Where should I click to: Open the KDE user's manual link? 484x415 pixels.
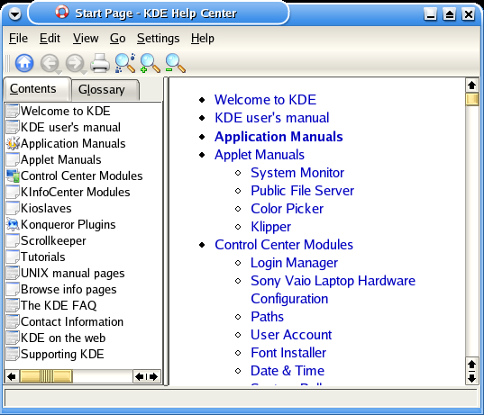click(x=272, y=118)
